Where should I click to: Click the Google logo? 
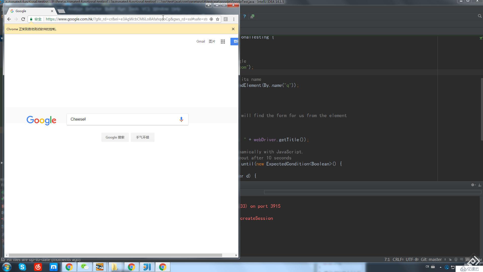coord(42,120)
